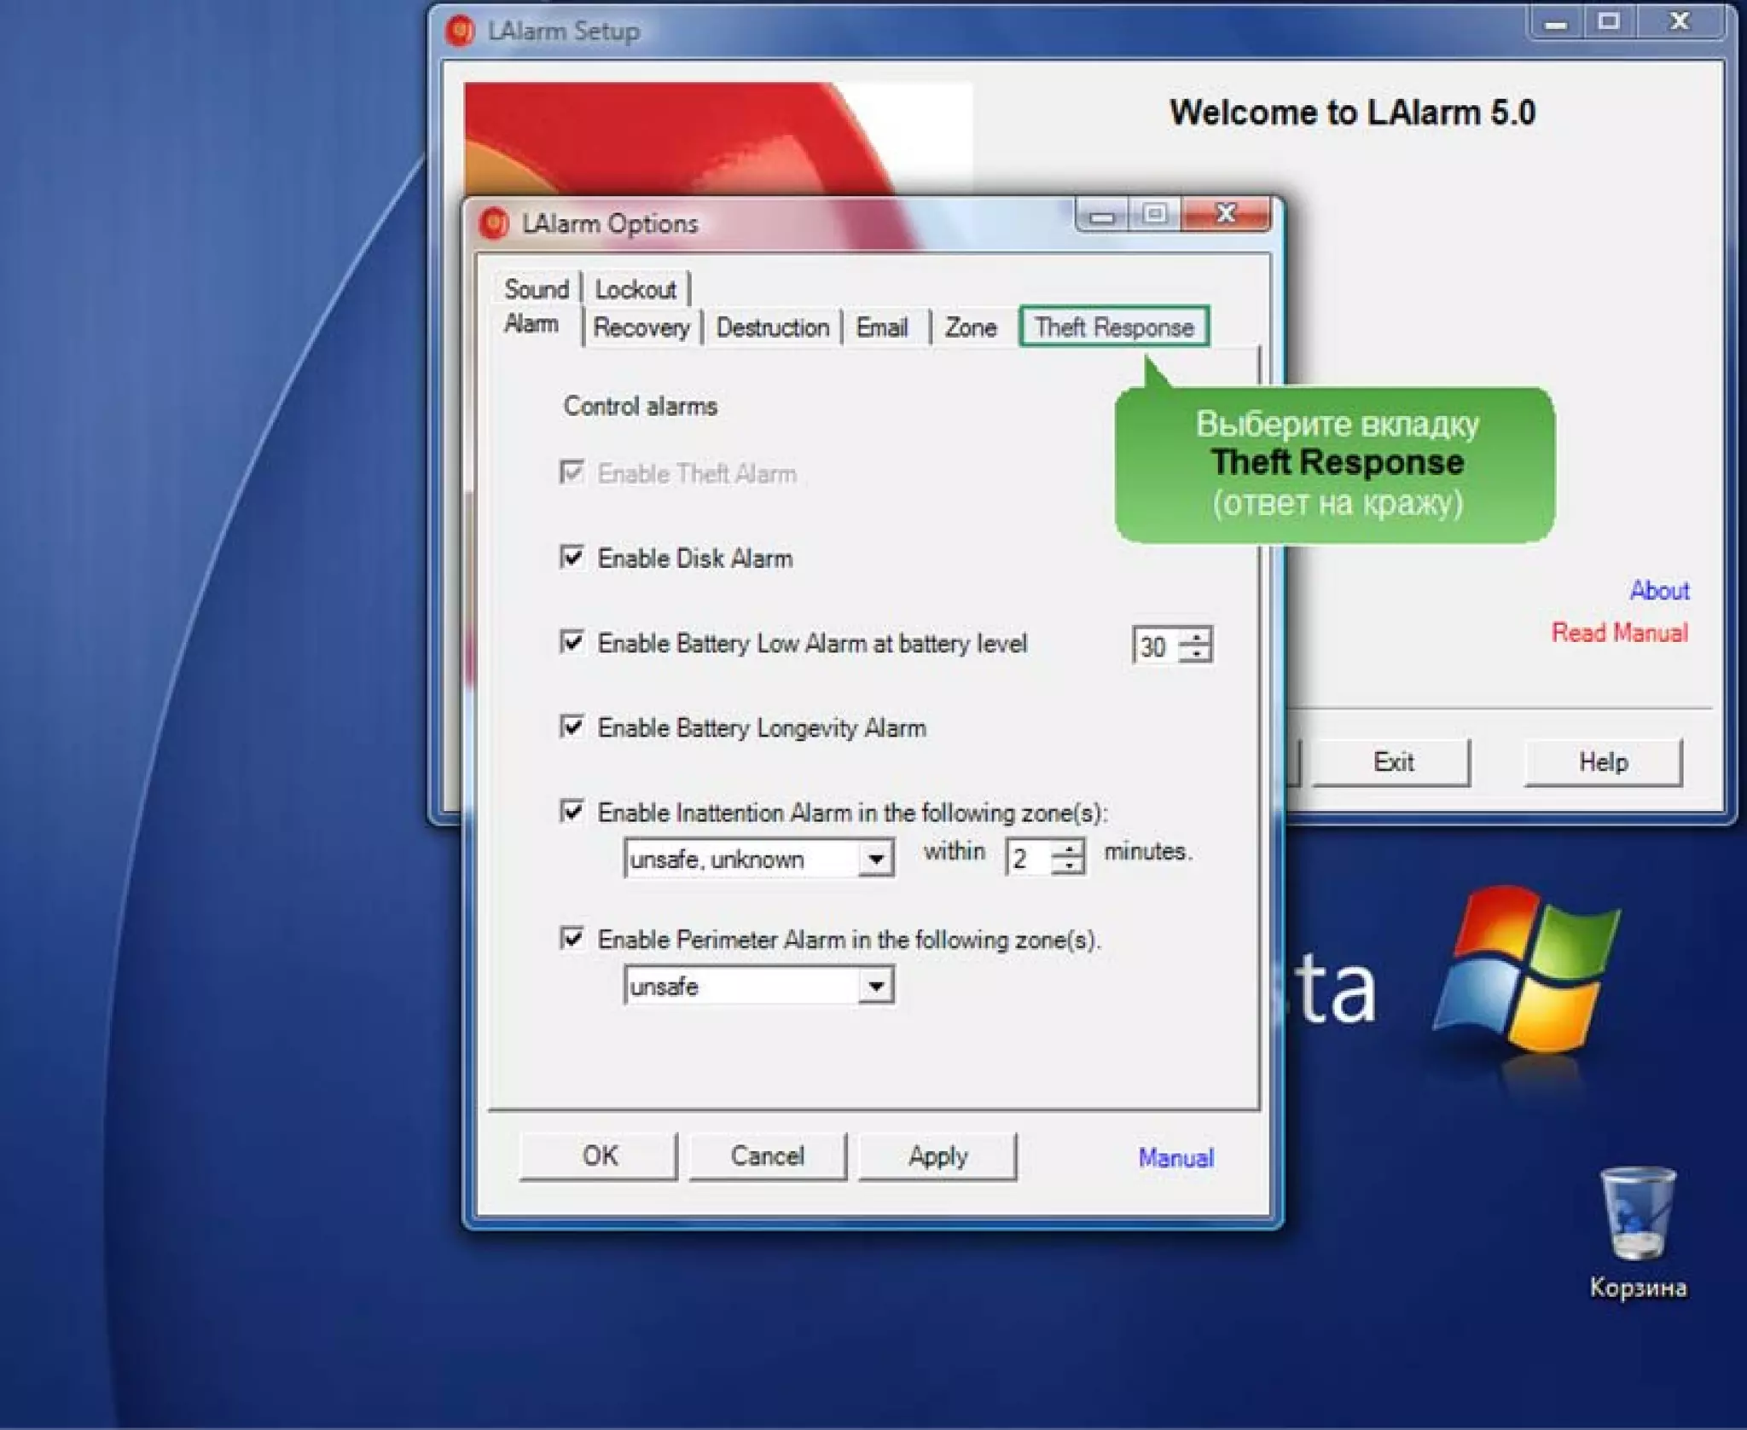
Task: Click the LAlarm Options title bar icon
Action: [x=494, y=223]
